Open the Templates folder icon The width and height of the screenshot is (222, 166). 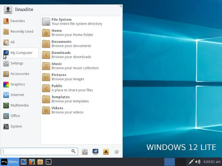tap(46, 99)
